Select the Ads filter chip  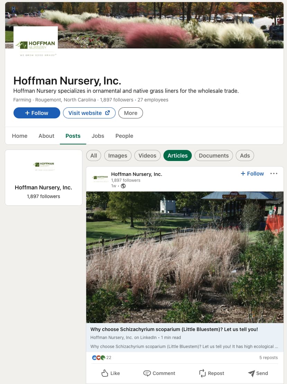245,155
